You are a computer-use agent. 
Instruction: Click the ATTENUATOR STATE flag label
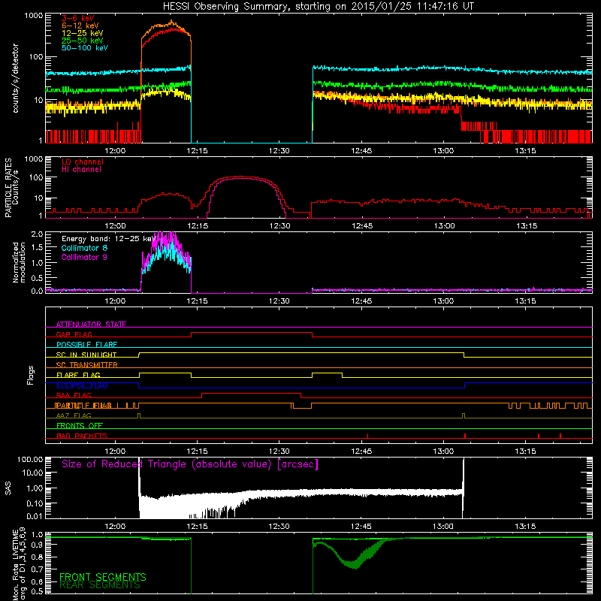(x=91, y=325)
